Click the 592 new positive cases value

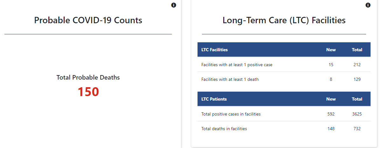click(331, 114)
